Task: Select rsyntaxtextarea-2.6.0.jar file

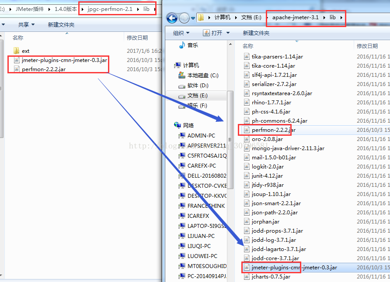Action: [x=278, y=93]
